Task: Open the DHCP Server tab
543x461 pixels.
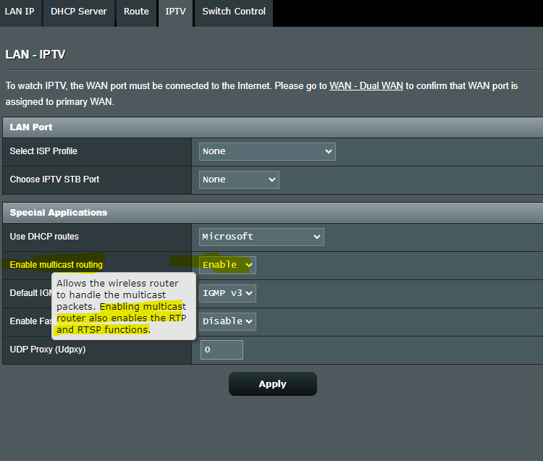Action: click(x=78, y=12)
